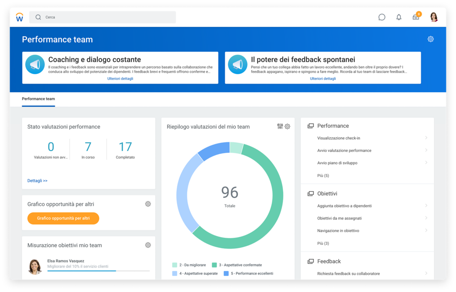Click chevron next to Aggiunta obiettivo a dipendenti
Image resolution: width=456 pixels, height=292 pixels.
point(426,205)
